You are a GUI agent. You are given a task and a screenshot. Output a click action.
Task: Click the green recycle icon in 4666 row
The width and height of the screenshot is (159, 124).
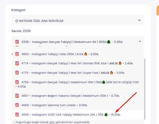tap(106, 115)
